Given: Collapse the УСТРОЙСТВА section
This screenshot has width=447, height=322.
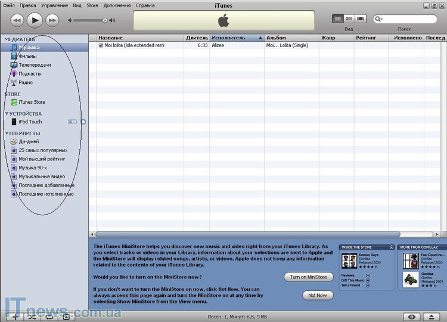Looking at the screenshot, I should [x=7, y=114].
